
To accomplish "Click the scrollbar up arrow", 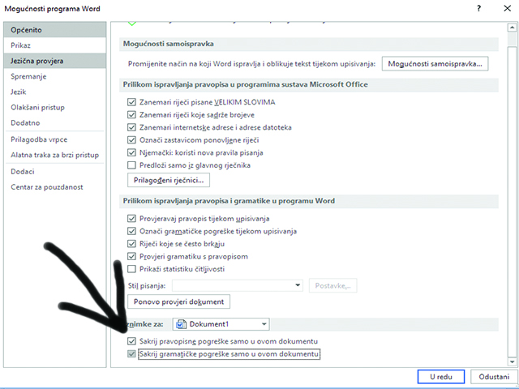I will pyautogui.click(x=512, y=28).
